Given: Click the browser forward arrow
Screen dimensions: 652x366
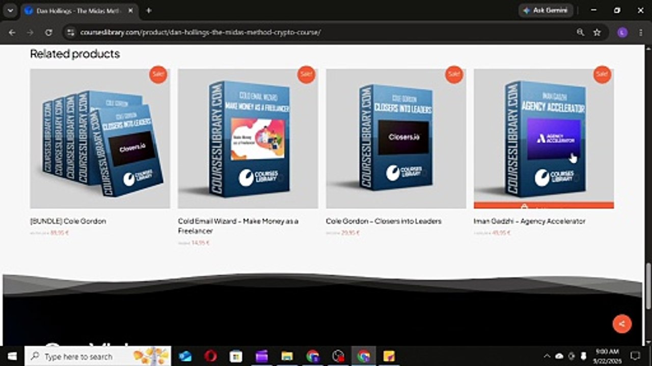Looking at the screenshot, I should (30, 32).
